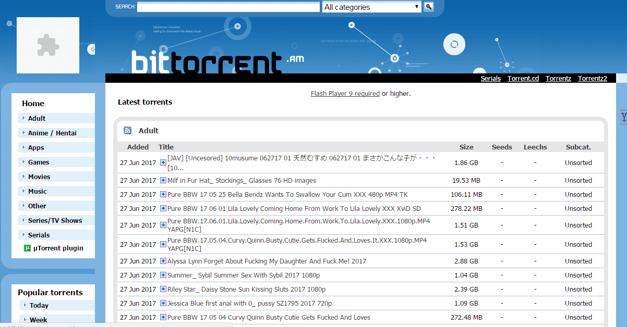Open the Apps category
Image resolution: width=627 pixels, height=327 pixels.
pyautogui.click(x=36, y=147)
